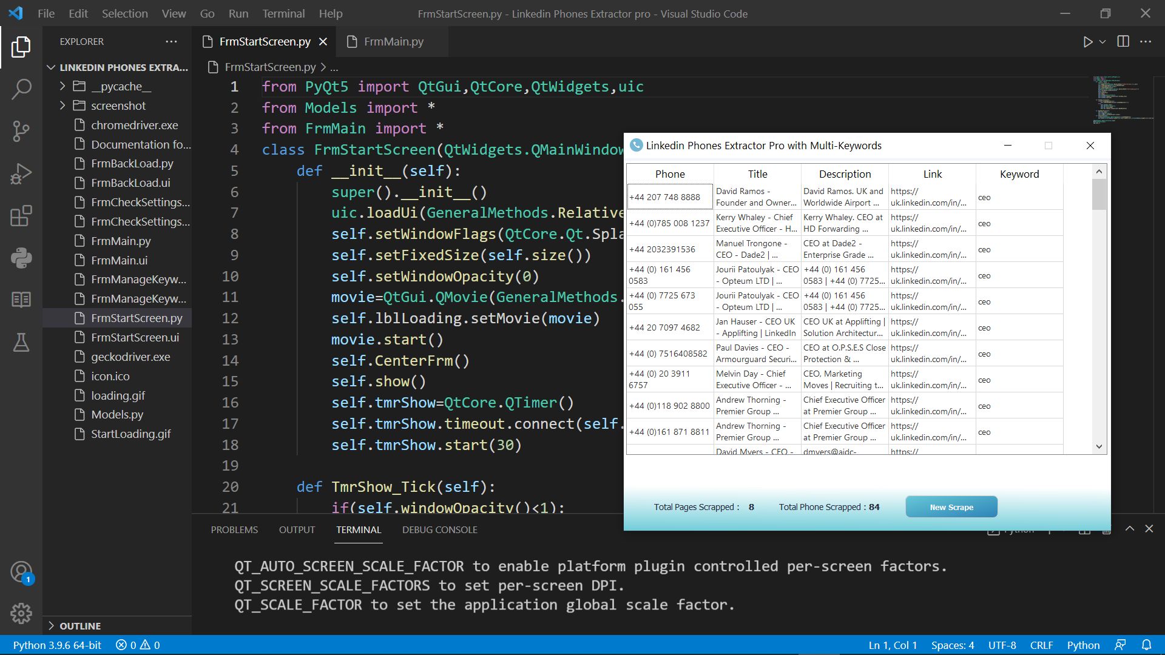1165x655 pixels.
Task: Open the Testing beaker icon
Action: (21, 342)
